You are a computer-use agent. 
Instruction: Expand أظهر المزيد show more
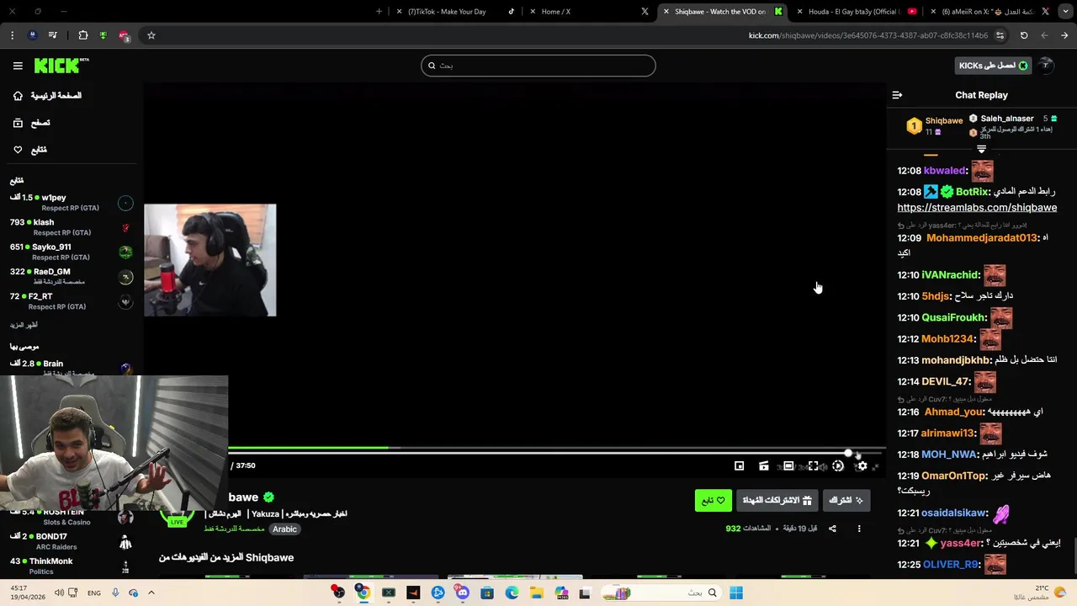24,325
